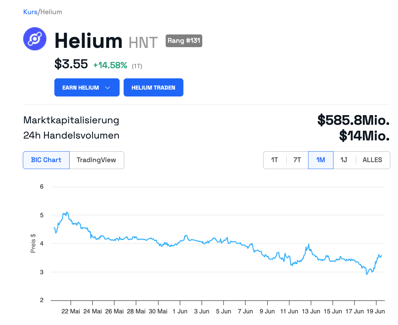Screen dimensions: 398x325
Task: Click the +14.58% price change label
Action: [110, 65]
